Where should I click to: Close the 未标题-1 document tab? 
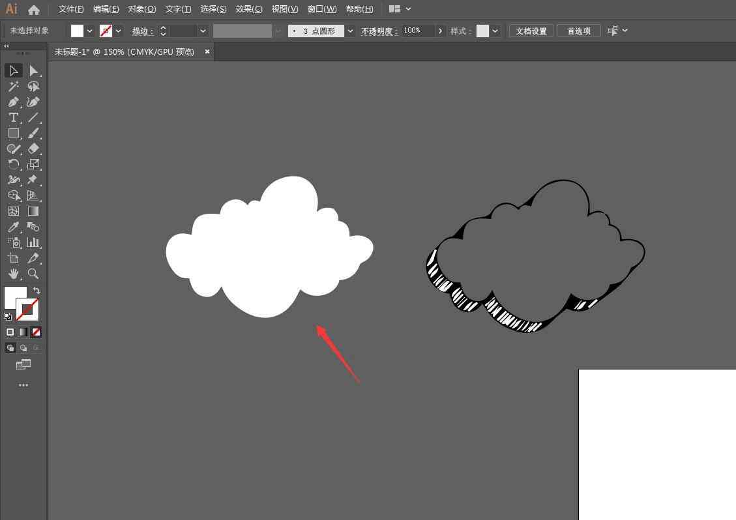(207, 51)
